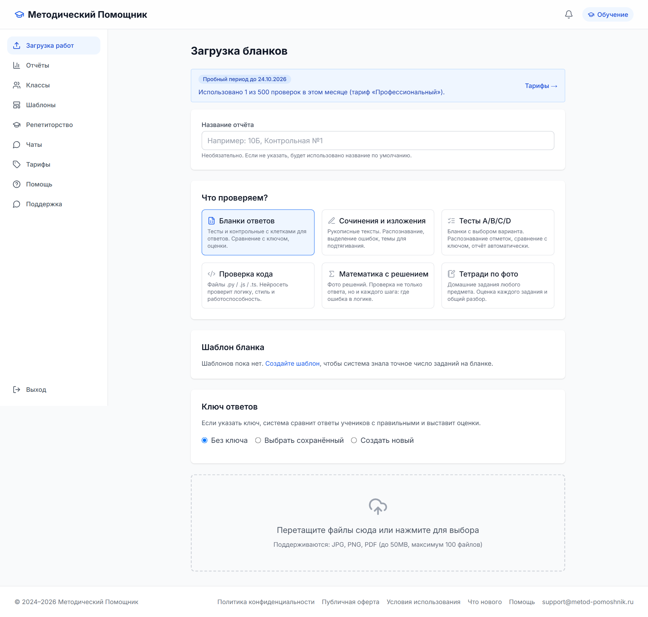Click the code brackets icon in Проверка кода

click(211, 274)
